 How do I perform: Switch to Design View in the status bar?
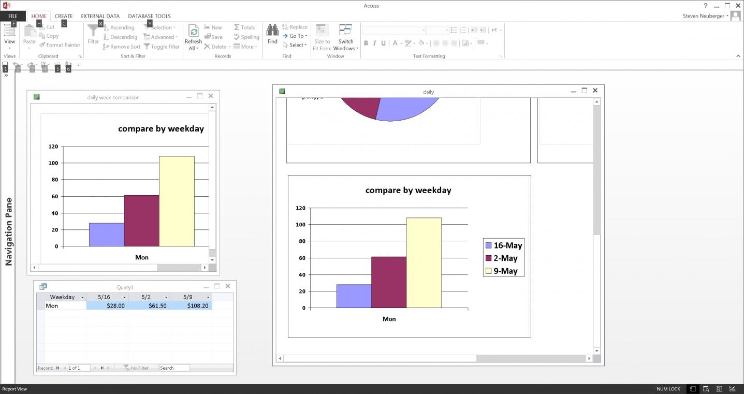click(733, 389)
